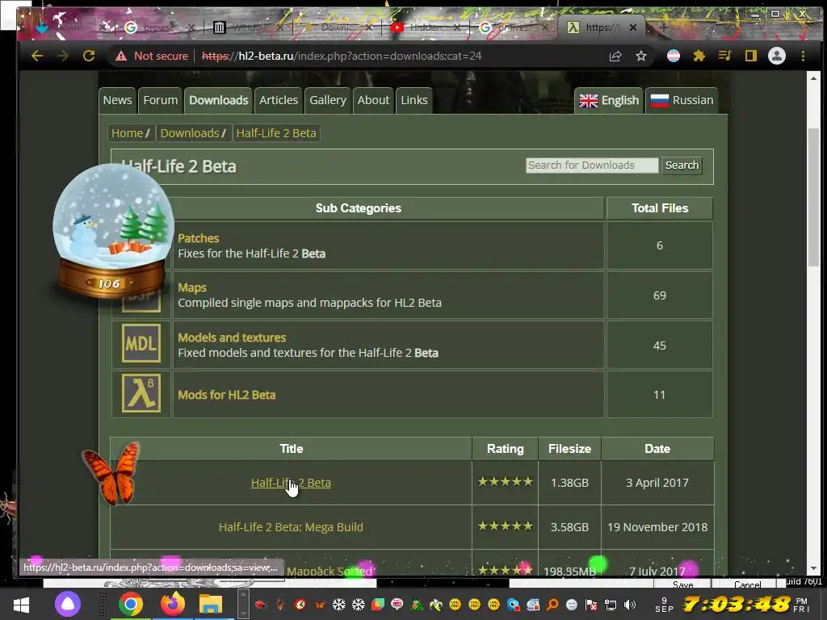Switch to the YouTube Hidden tab
The width and height of the screenshot is (827, 620).
click(x=426, y=27)
